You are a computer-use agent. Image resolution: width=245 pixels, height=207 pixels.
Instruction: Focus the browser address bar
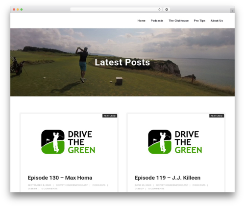(x=116, y=9)
